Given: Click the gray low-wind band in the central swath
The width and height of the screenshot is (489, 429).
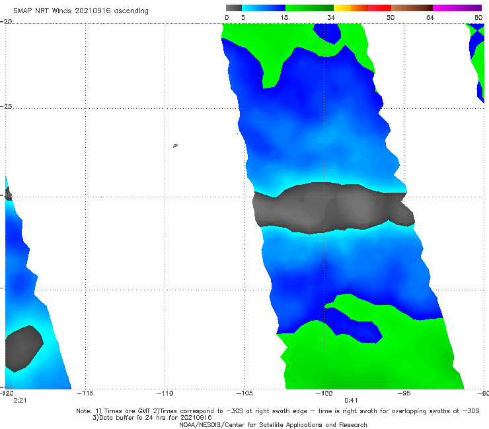Looking at the screenshot, I should 333,208.
